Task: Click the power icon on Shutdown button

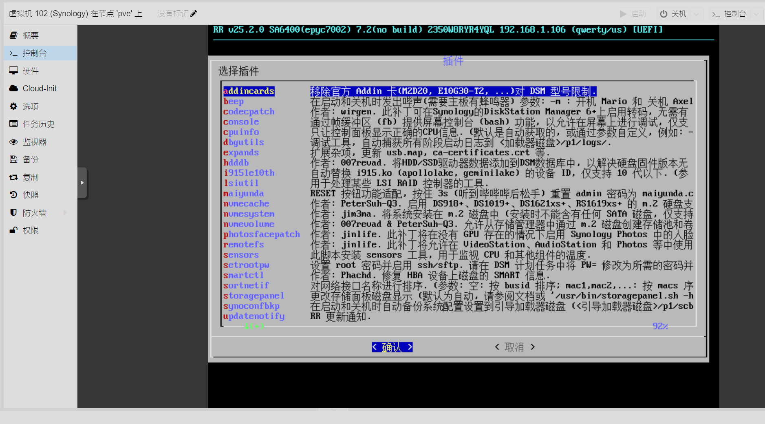Action: (x=664, y=14)
